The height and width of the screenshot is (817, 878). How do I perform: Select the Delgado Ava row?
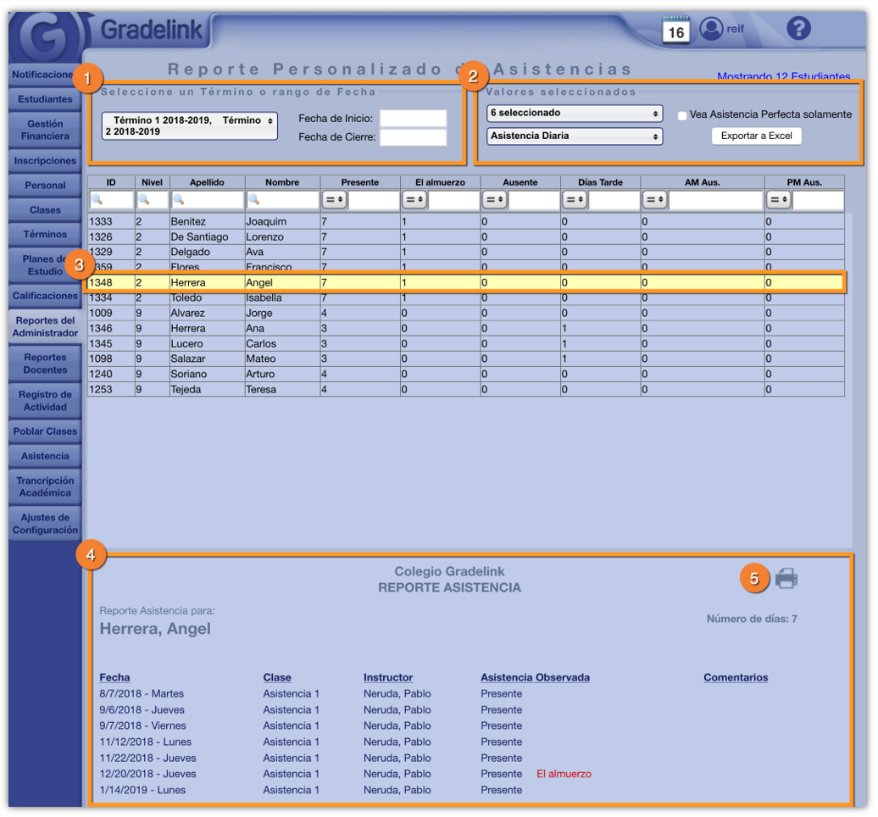point(466,252)
